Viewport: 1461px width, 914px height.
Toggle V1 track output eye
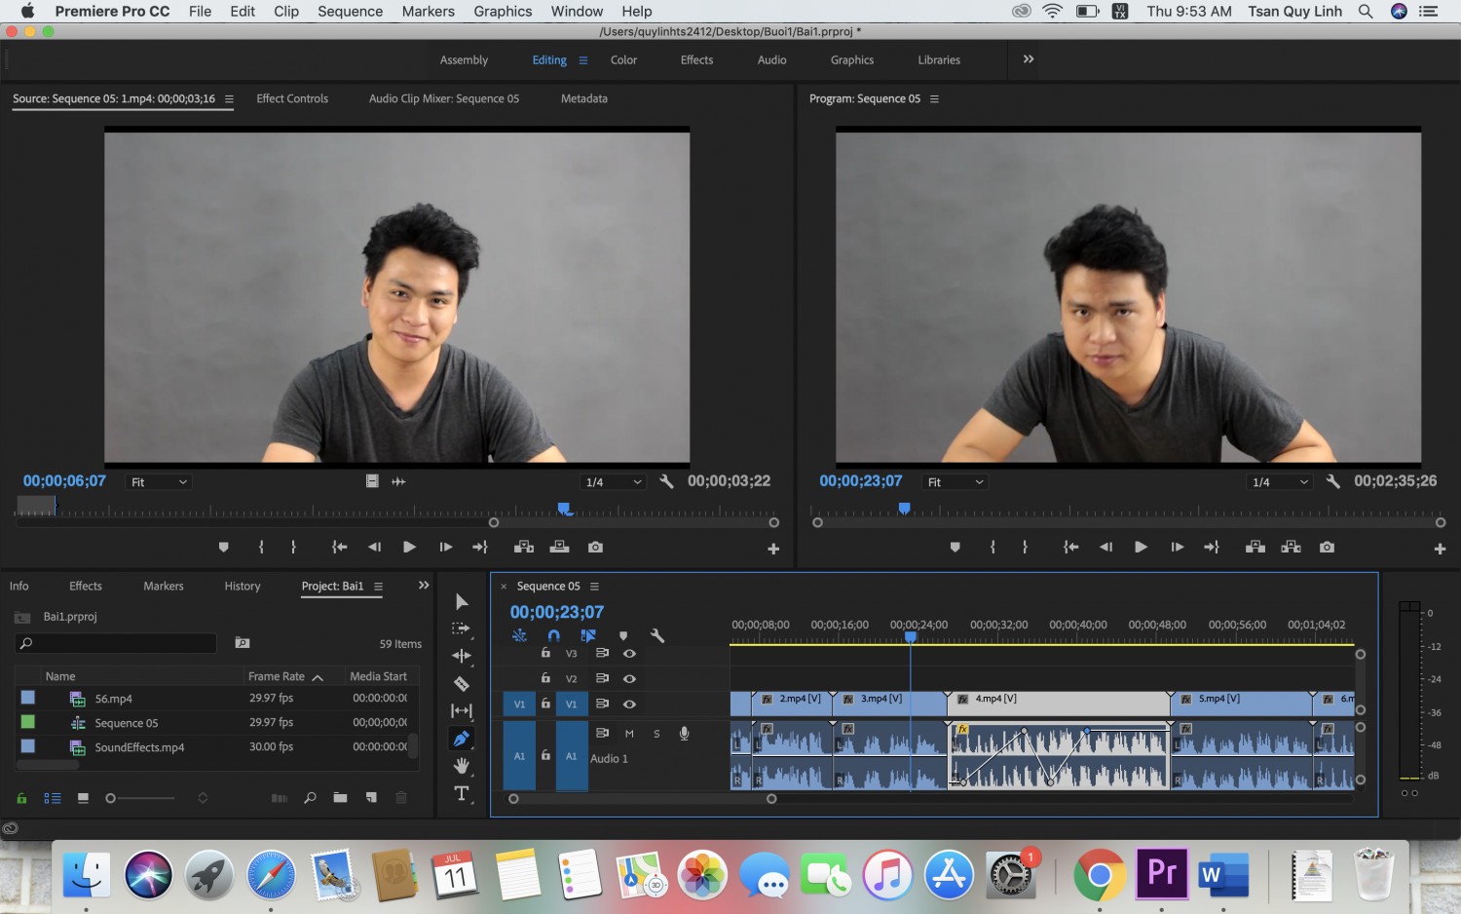point(629,704)
